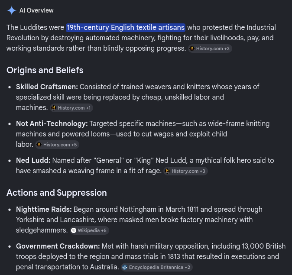Click the bold 'Skilled Craftsmen:' label

[47, 87]
